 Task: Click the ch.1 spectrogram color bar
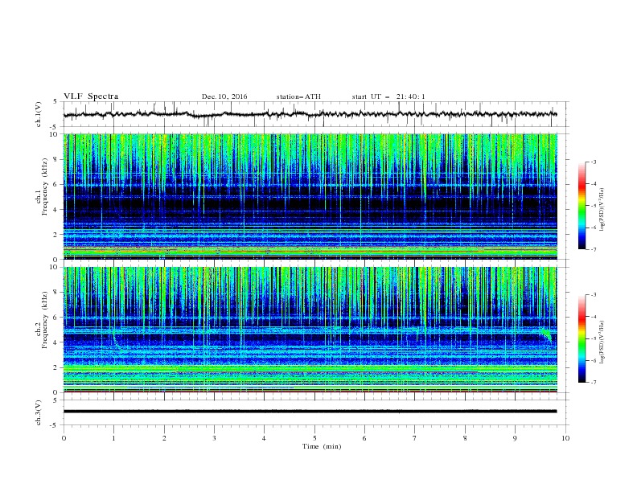(x=582, y=206)
